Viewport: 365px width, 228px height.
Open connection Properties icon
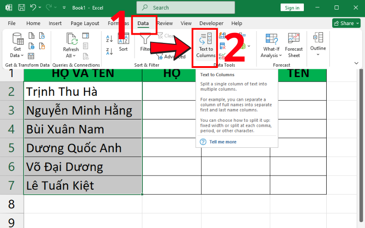(85, 46)
